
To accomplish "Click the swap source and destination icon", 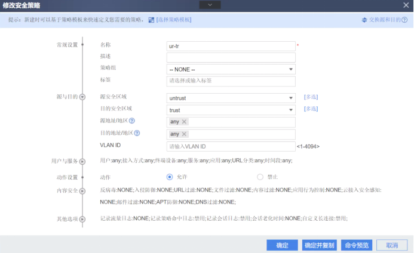I will (364, 20).
